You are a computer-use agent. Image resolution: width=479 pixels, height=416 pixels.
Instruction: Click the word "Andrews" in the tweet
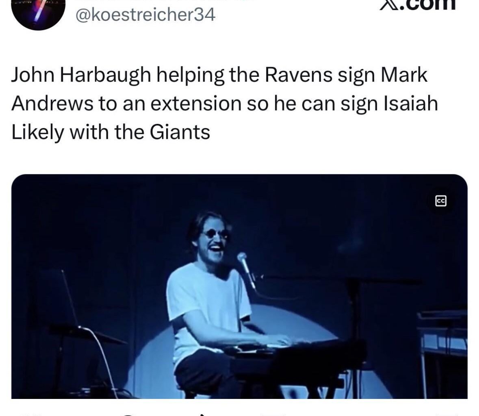tap(52, 104)
